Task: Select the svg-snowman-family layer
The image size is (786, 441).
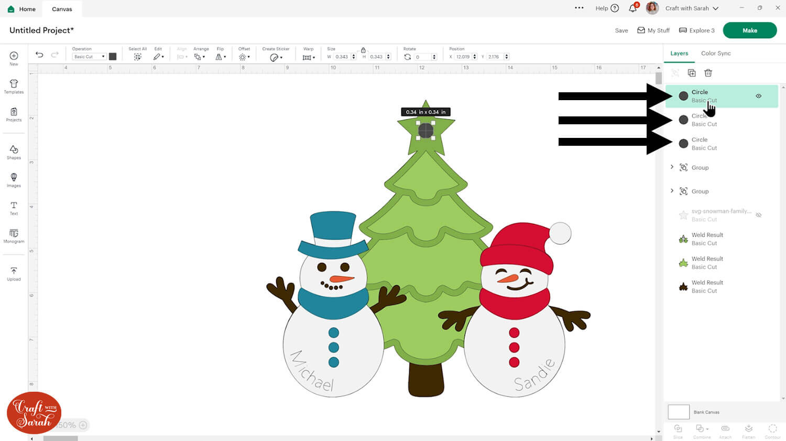Action: [722, 215]
